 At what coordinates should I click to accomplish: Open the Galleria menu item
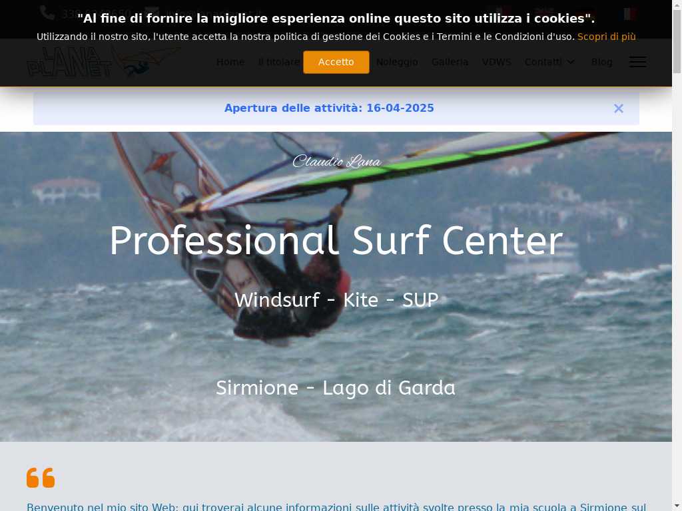click(x=450, y=62)
